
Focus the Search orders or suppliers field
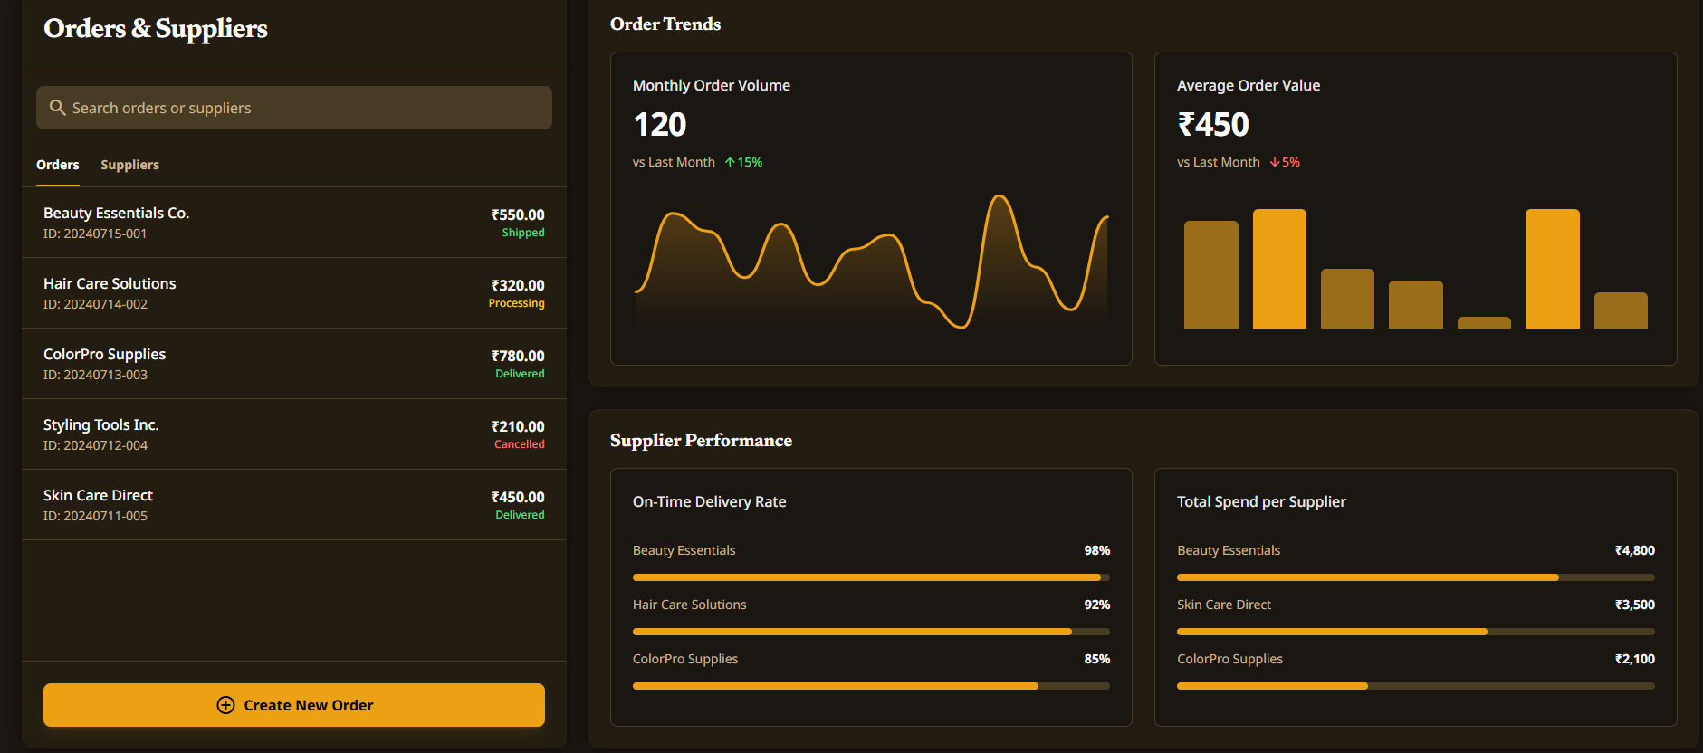[x=308, y=108]
